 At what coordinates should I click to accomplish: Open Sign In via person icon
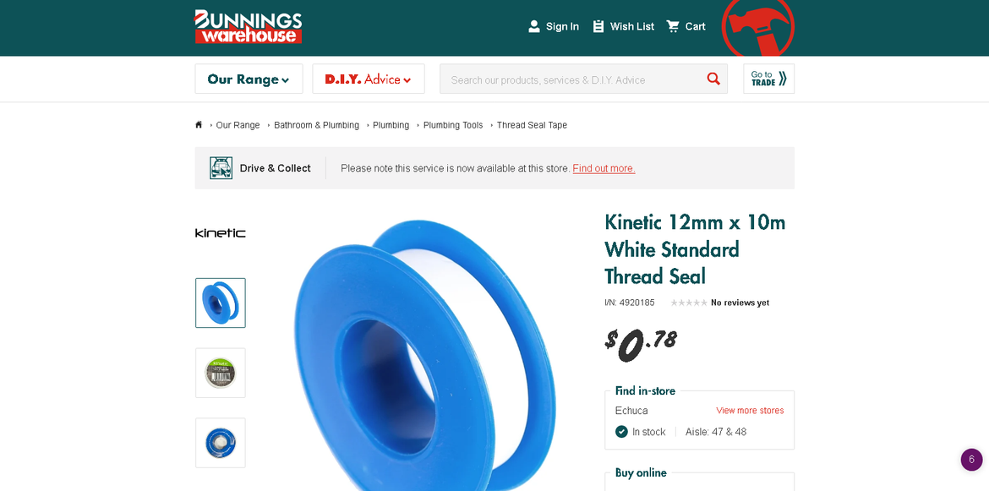coord(533,26)
